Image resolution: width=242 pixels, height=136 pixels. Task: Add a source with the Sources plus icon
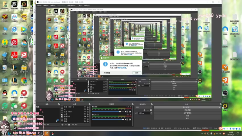62,125
